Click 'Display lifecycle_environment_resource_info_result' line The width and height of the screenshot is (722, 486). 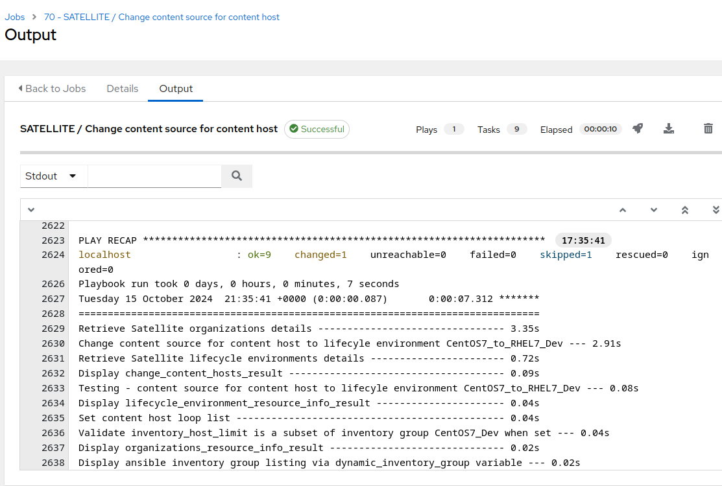coord(309,403)
